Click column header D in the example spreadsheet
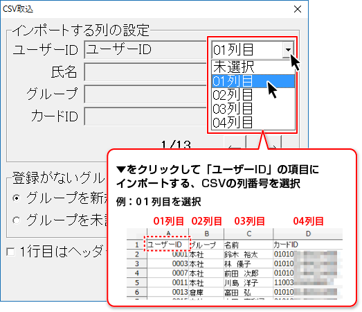The image size is (362, 312). point(308,234)
